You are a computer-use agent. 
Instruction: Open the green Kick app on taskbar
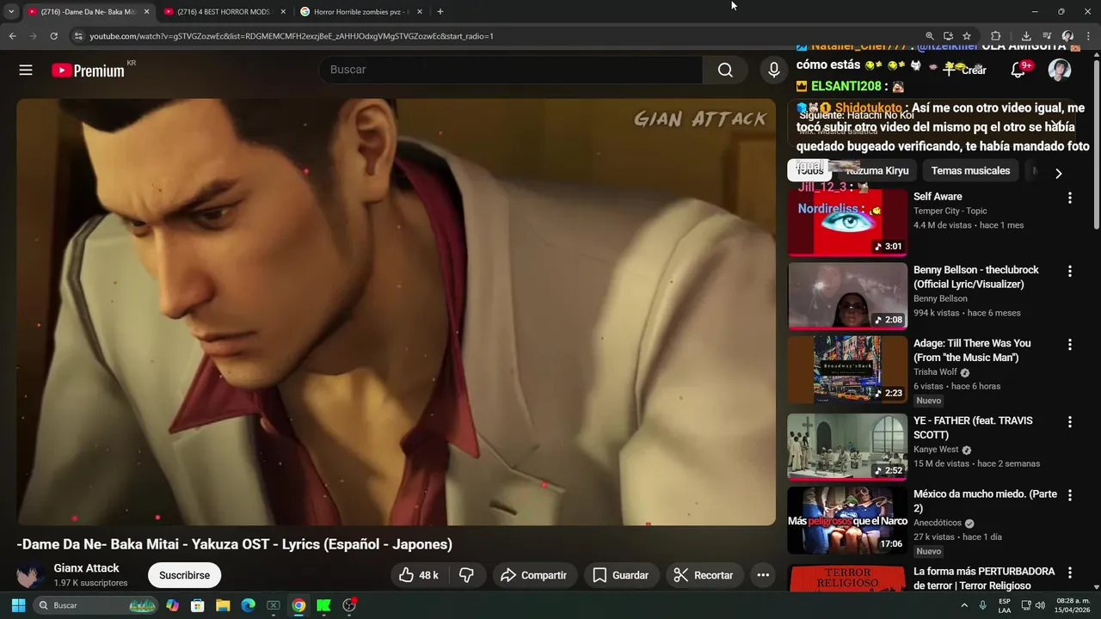(323, 605)
